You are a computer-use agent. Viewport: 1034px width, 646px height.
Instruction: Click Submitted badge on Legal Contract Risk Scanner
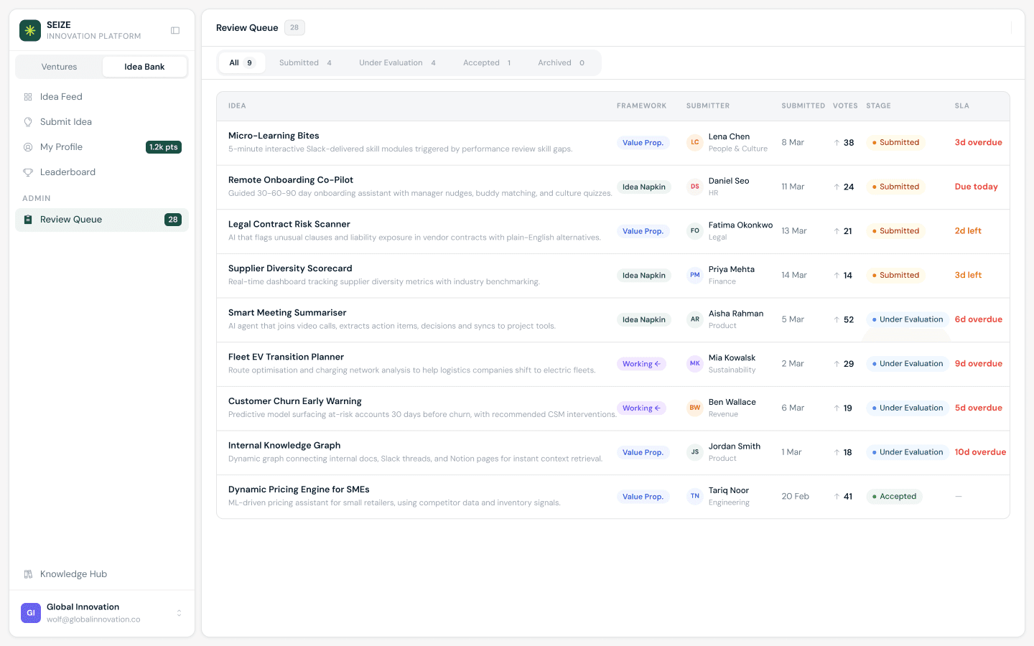pos(895,231)
